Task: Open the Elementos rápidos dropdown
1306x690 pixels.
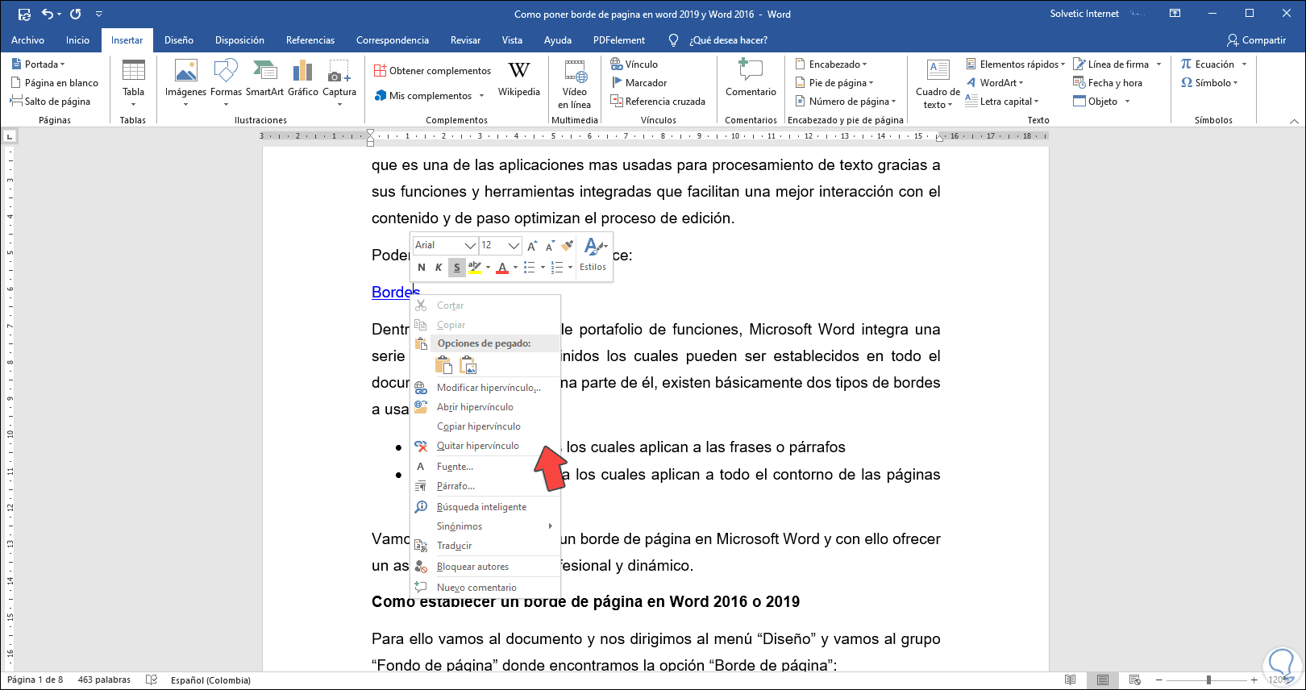Action: tap(1016, 64)
